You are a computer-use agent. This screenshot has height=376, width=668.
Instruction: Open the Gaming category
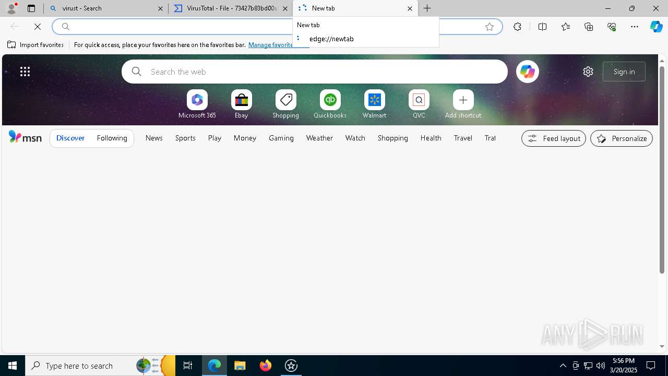coord(281,138)
